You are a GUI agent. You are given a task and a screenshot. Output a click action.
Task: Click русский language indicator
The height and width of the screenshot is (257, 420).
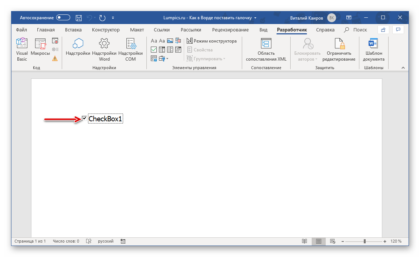tap(105, 241)
